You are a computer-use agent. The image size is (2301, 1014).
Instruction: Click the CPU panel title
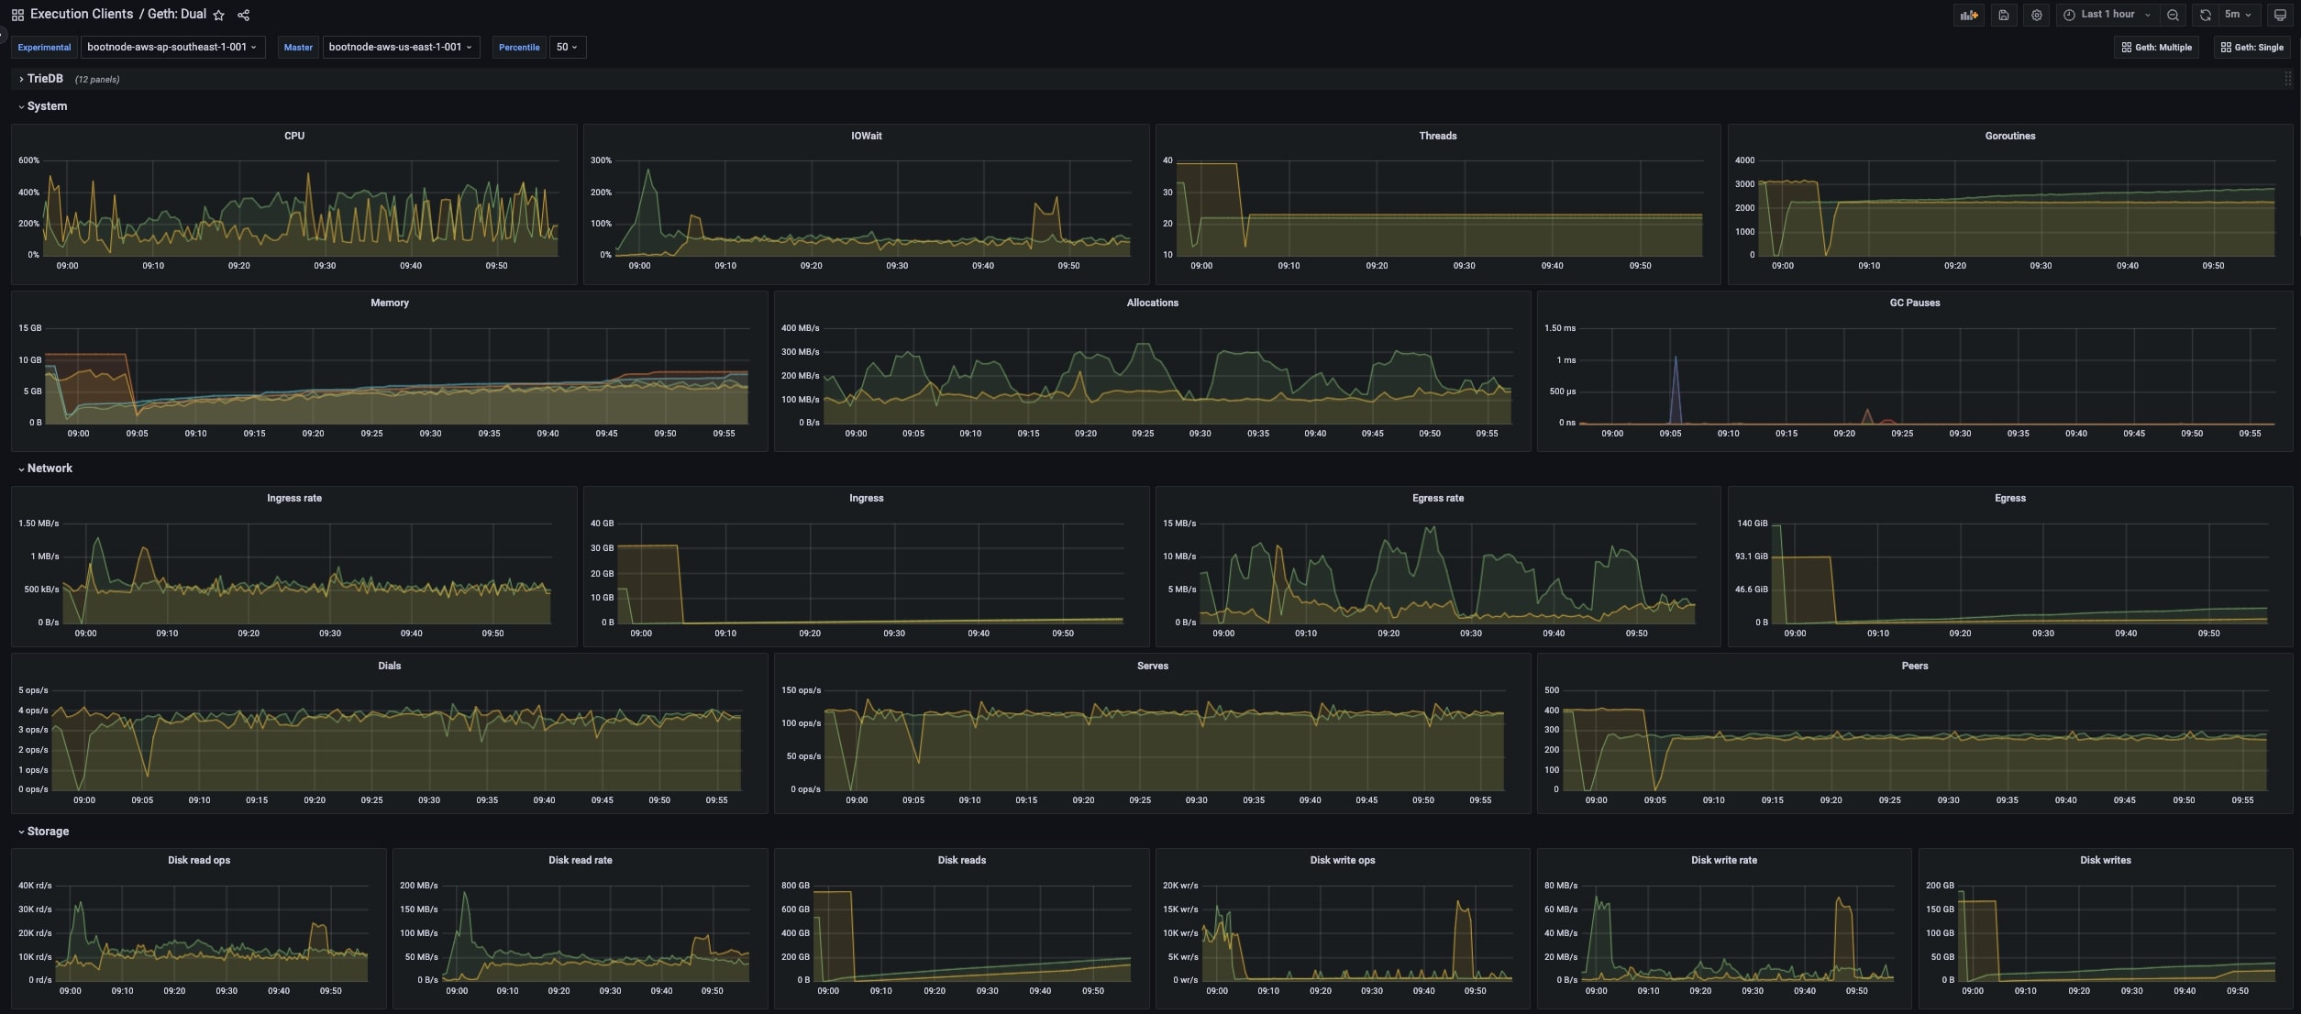(293, 136)
